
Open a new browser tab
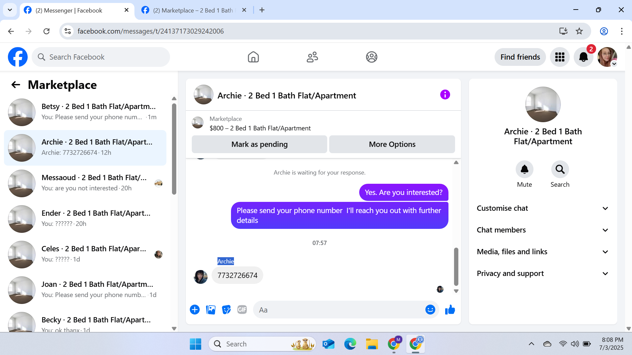[x=262, y=10]
